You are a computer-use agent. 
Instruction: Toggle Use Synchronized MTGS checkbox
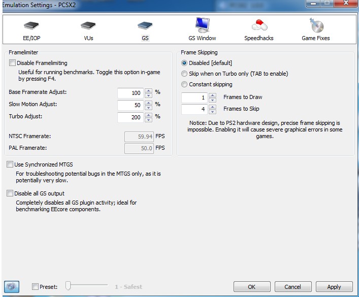tap(10, 164)
